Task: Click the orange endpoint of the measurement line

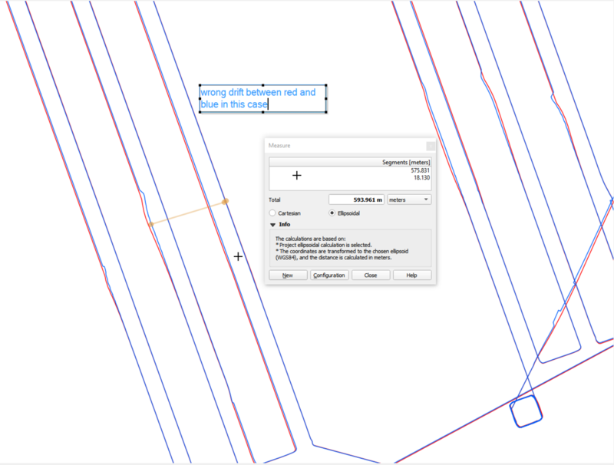Action: coord(225,201)
